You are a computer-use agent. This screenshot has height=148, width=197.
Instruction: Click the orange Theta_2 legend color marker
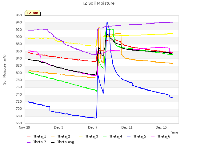(x=53, y=137)
